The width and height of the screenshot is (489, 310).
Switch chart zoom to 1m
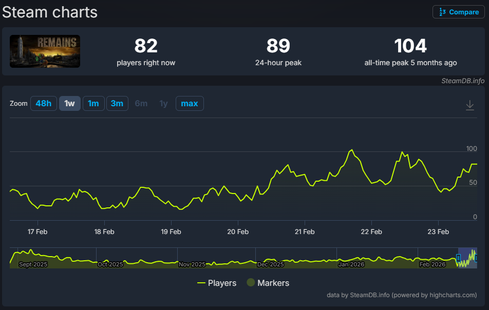click(93, 104)
